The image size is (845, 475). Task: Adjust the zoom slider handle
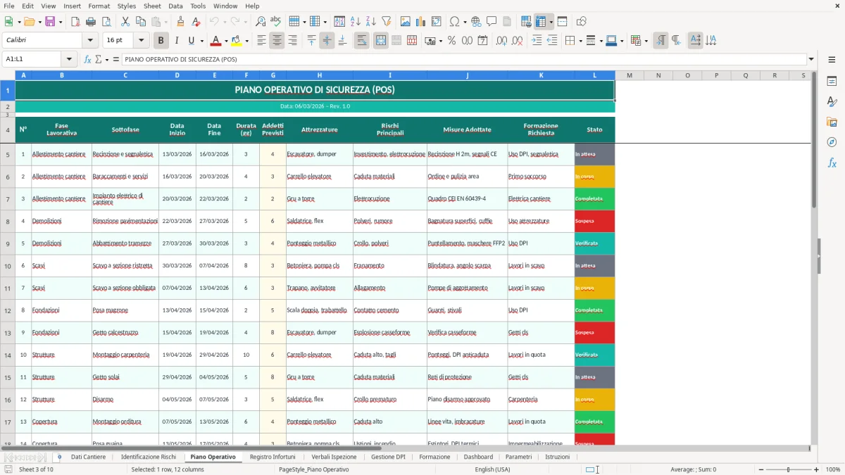point(788,469)
